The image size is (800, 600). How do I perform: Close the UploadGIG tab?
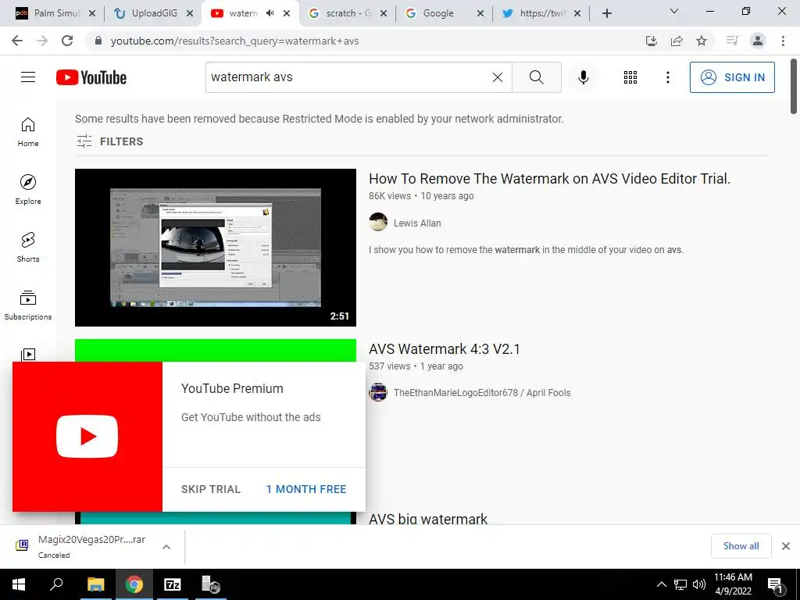(190, 13)
